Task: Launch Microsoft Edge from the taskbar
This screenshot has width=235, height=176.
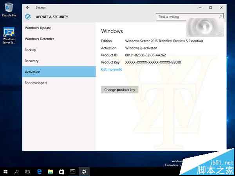Action: (x=40, y=172)
